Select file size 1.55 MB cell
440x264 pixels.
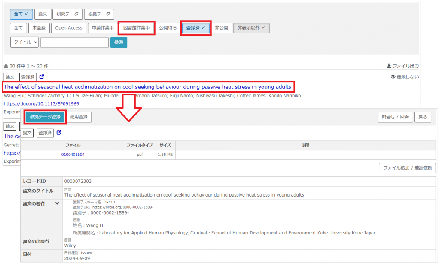click(165, 155)
